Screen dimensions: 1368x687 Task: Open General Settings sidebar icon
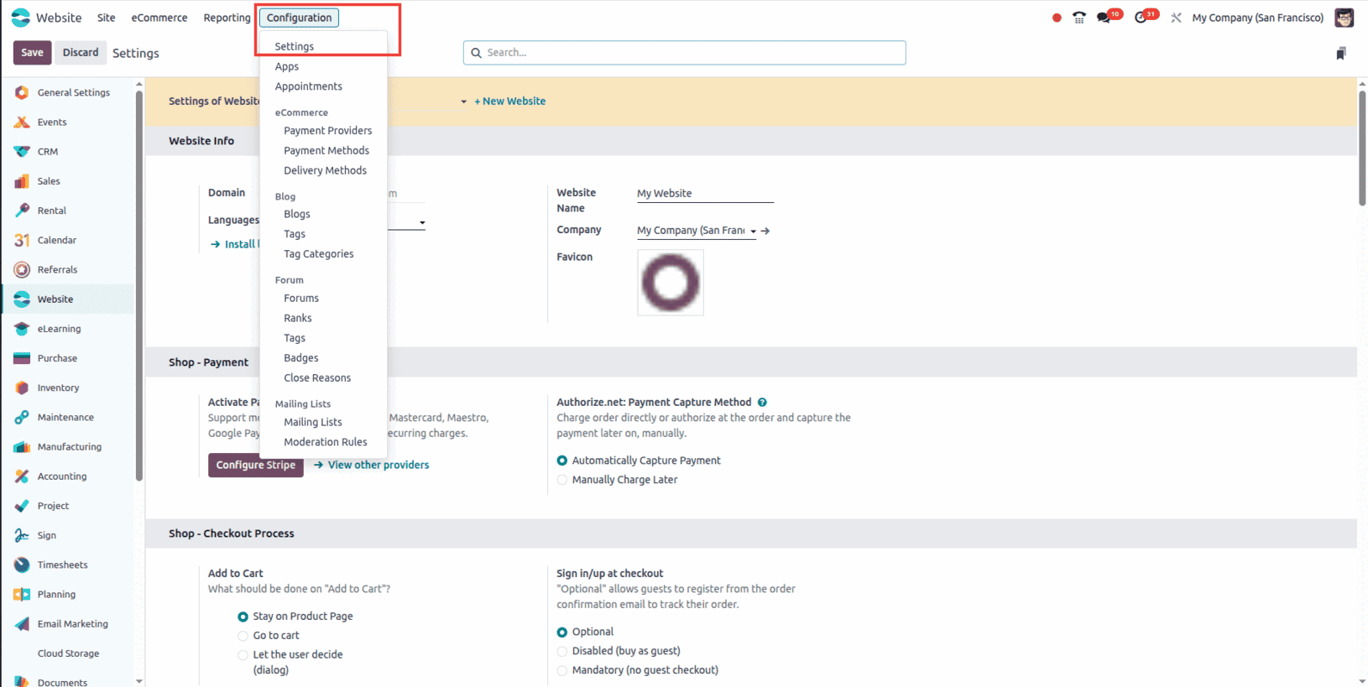click(x=22, y=92)
